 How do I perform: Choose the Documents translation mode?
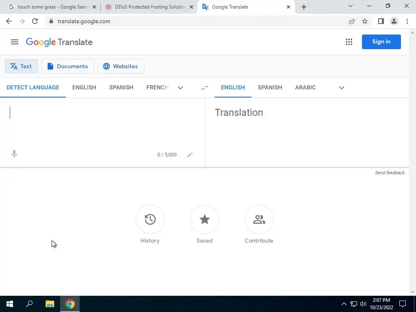coord(68,66)
